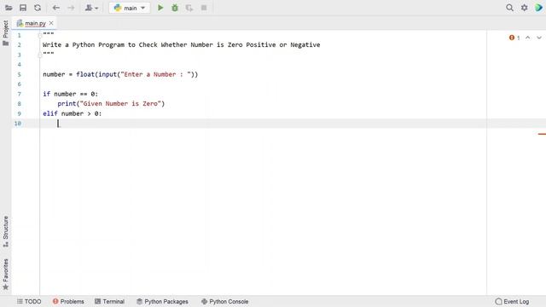Debug main with the green bug icon
Viewport: 546px width, 307px height.
[x=175, y=8]
